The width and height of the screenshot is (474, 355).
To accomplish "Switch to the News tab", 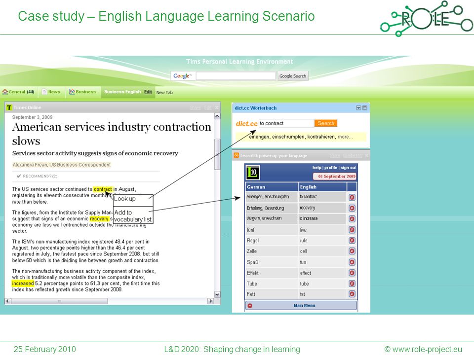I will (x=51, y=92).
